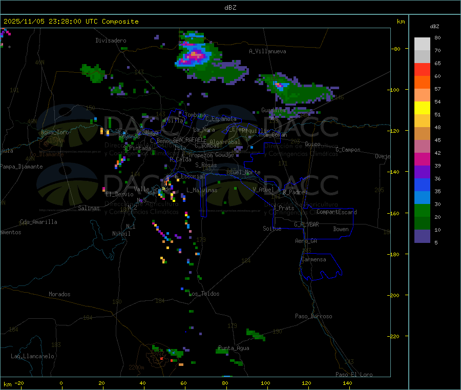
Task: Click the V_Atuel map label
Action: (x=263, y=190)
